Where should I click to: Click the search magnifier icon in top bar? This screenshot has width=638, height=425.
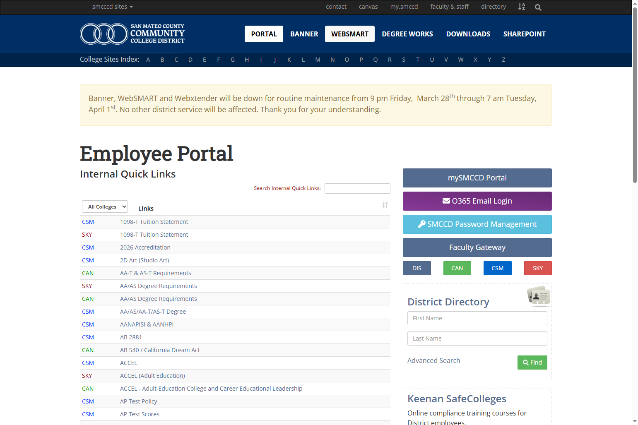tap(538, 7)
